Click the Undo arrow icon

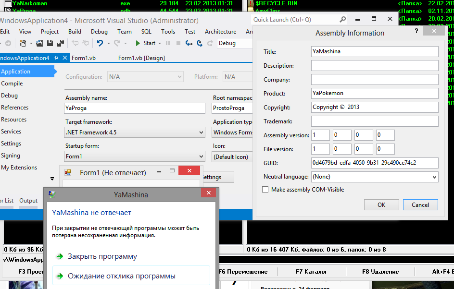pos(100,43)
